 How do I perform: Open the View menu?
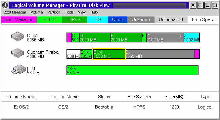point(82,12)
